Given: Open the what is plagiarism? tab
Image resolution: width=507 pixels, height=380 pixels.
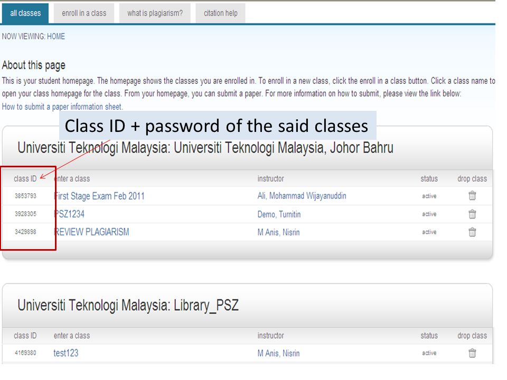Looking at the screenshot, I should (x=155, y=13).
